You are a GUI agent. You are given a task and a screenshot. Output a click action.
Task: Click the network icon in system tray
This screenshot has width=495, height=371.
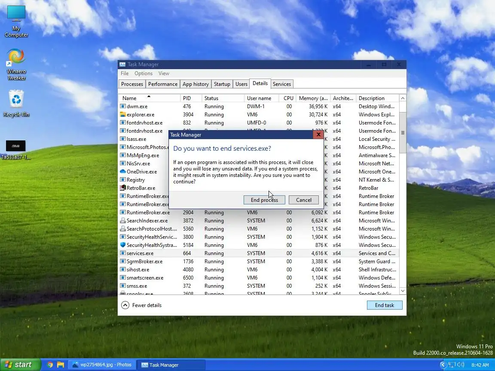[452, 365]
